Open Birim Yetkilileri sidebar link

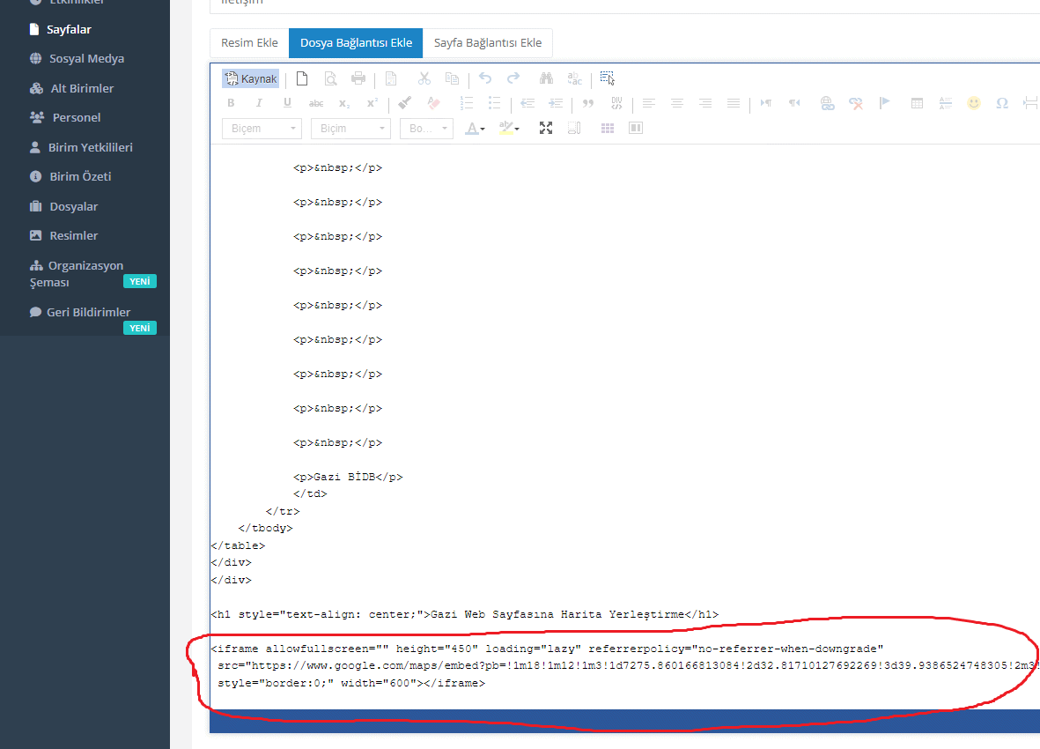[x=81, y=147]
